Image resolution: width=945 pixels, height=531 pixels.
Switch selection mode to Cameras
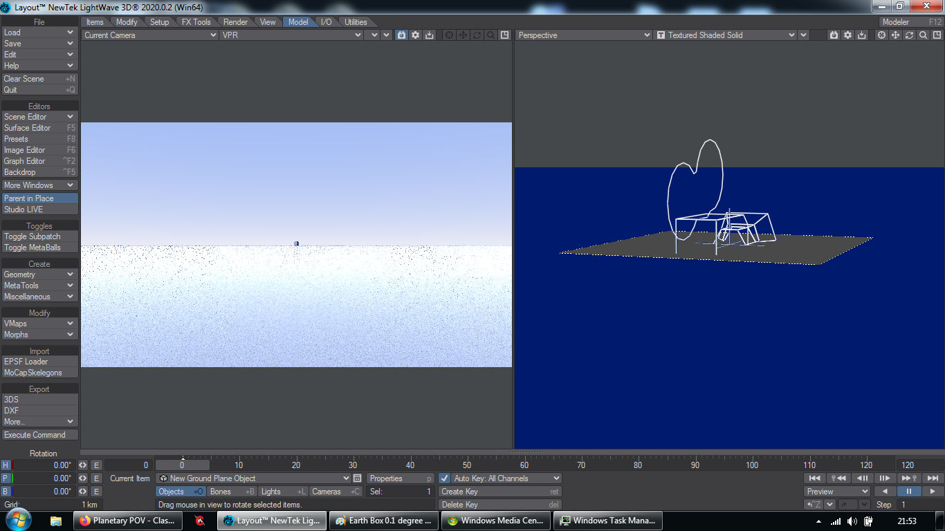click(336, 492)
